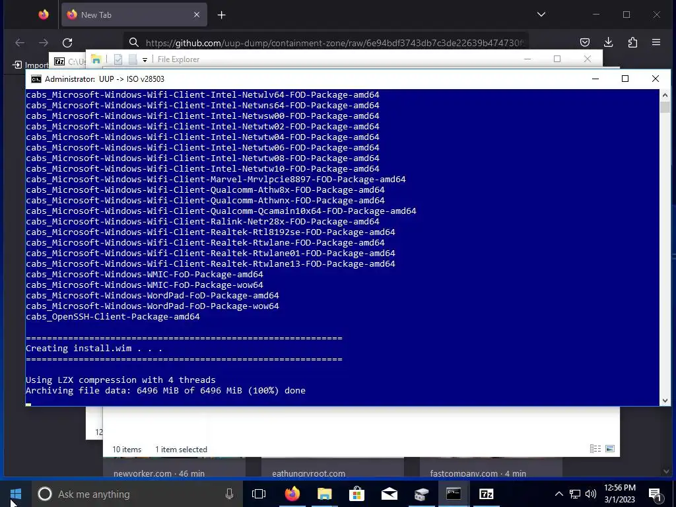Click new folder icon in Explorer quick access toolbar
This screenshot has height=507, width=676.
tap(133, 59)
